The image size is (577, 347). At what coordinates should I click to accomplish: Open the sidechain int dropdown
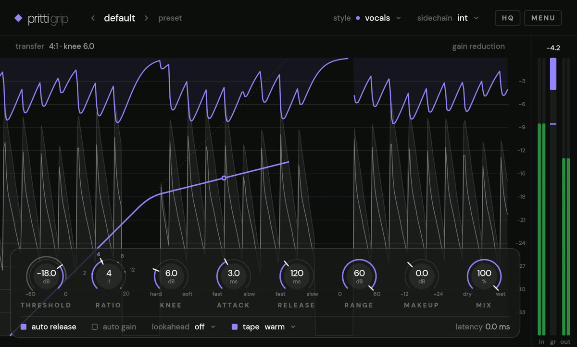click(x=468, y=18)
